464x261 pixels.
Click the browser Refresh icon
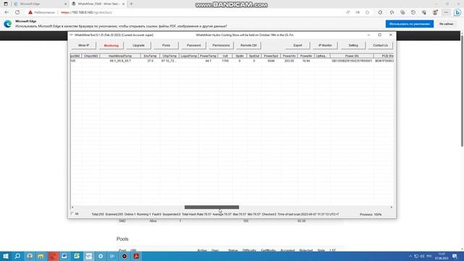pos(17,12)
